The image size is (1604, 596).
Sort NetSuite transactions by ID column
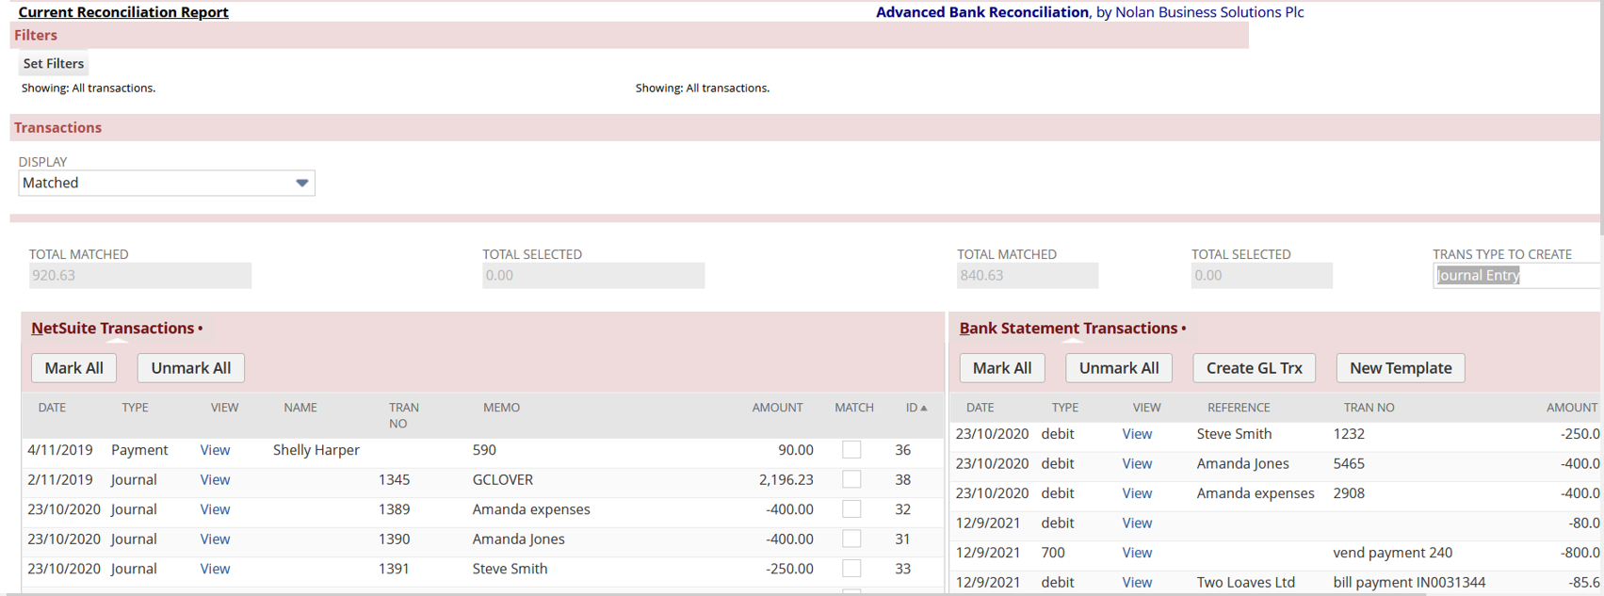[x=912, y=408]
